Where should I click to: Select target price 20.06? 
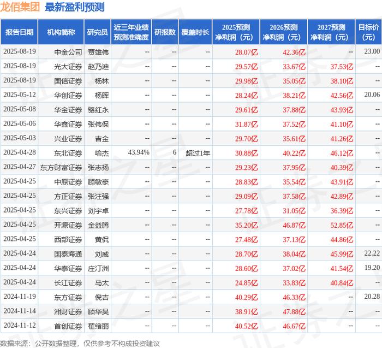point(372,95)
